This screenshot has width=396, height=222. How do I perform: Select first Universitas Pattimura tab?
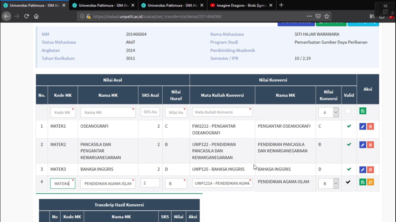[35, 5]
